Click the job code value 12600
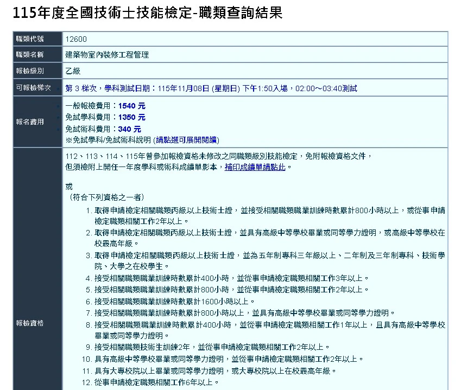Image resolution: width=461 pixels, height=390 pixels. (x=76, y=39)
